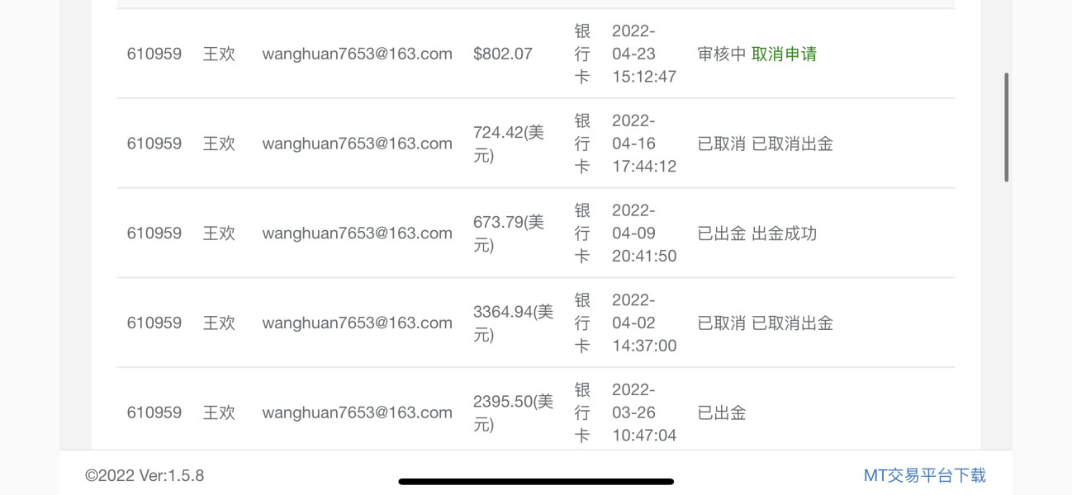The width and height of the screenshot is (1072, 495).
Task: Click 已取消出金 in the 3364.94 row
Action: coord(792,323)
